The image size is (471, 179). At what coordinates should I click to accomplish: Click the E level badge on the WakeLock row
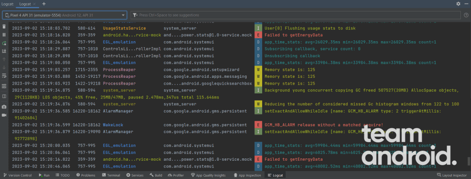tap(258, 125)
